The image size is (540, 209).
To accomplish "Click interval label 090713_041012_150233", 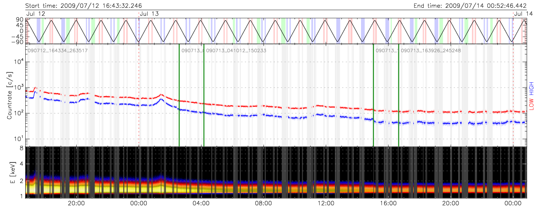I will point(236,51).
